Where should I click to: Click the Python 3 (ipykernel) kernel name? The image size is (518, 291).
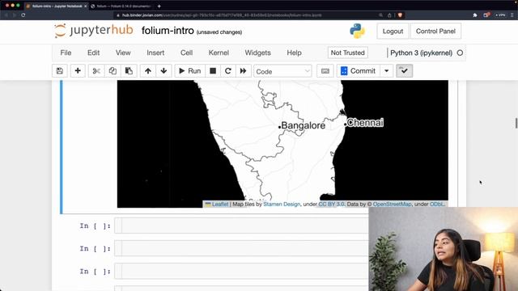tap(421, 53)
